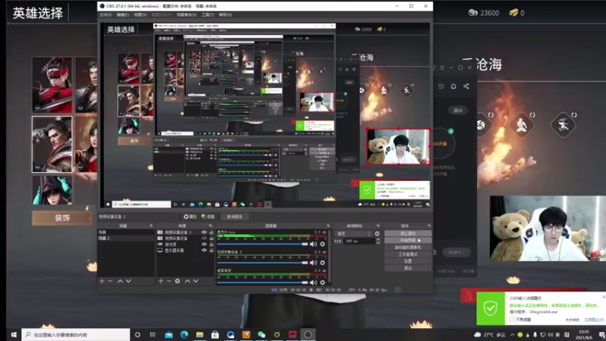Adjust the 麦克风/Aux volume slider
Screen dimensions: 606x341
[262, 244]
